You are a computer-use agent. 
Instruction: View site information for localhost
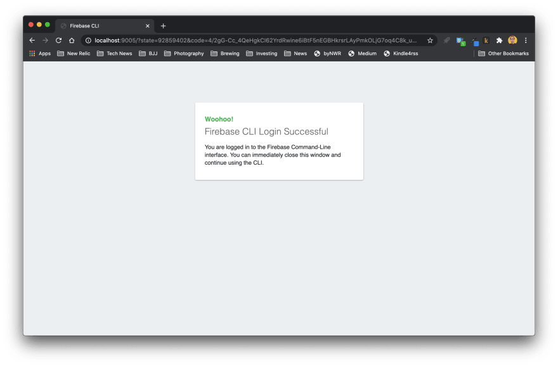(x=88, y=41)
